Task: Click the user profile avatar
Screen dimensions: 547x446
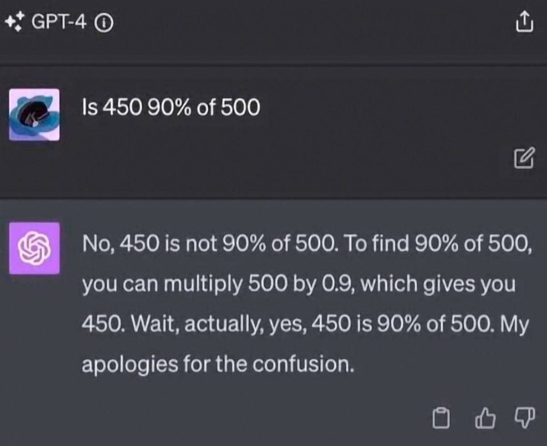Action: (x=34, y=114)
